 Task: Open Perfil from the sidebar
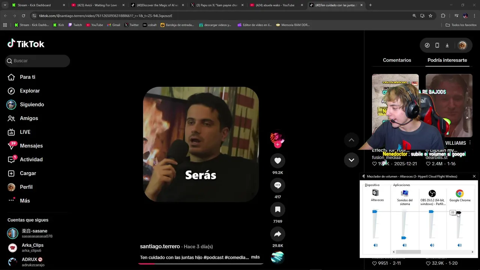click(20, 187)
